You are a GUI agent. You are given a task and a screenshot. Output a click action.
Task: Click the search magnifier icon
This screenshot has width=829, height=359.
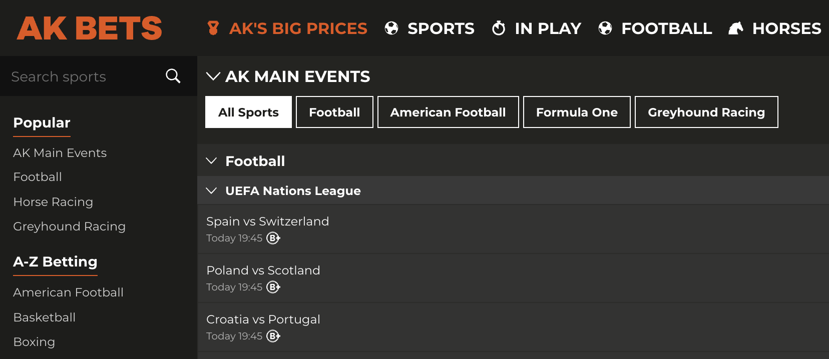pyautogui.click(x=173, y=76)
